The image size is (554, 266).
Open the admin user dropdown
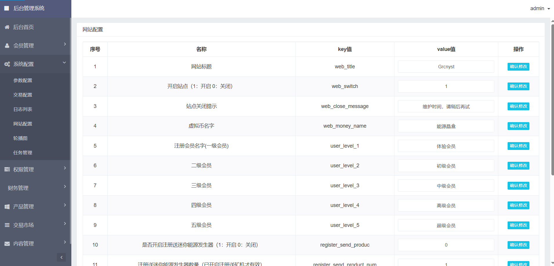pyautogui.click(x=540, y=9)
